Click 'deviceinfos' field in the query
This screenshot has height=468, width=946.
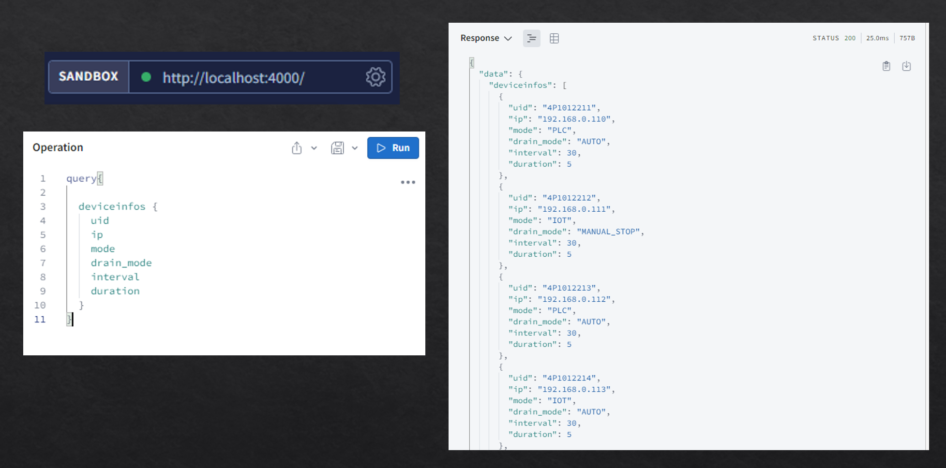(x=112, y=206)
